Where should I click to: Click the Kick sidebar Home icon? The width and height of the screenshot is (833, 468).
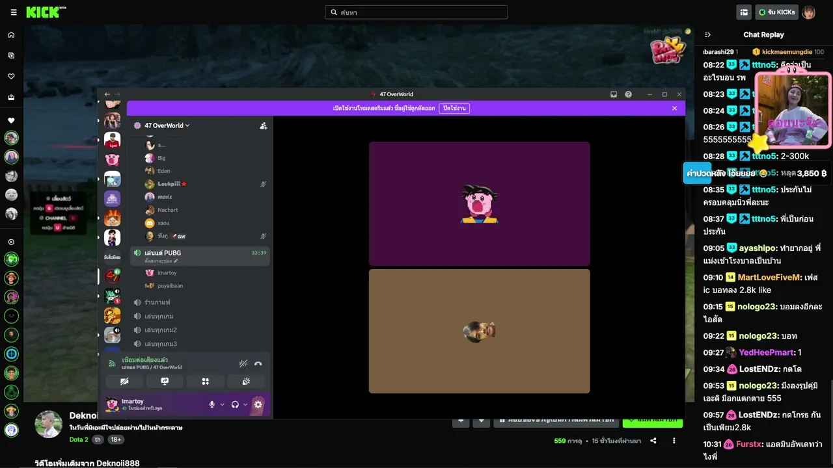click(x=11, y=35)
